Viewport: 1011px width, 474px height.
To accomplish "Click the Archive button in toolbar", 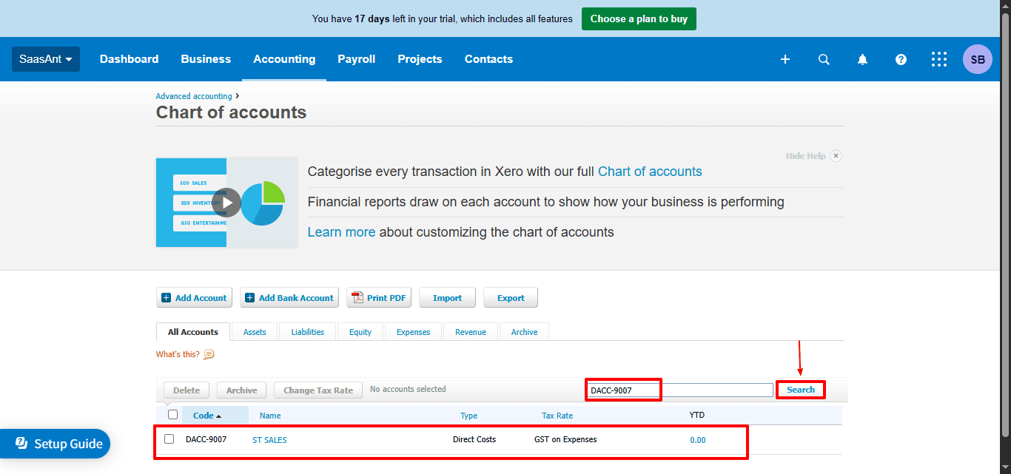I will [x=241, y=390].
